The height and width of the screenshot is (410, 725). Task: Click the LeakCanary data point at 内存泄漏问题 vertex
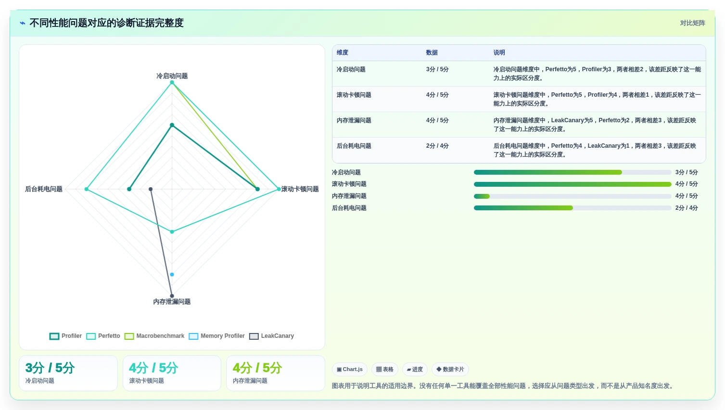coord(172,296)
